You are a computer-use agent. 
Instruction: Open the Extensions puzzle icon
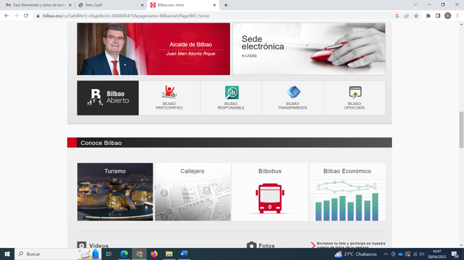coord(428,16)
